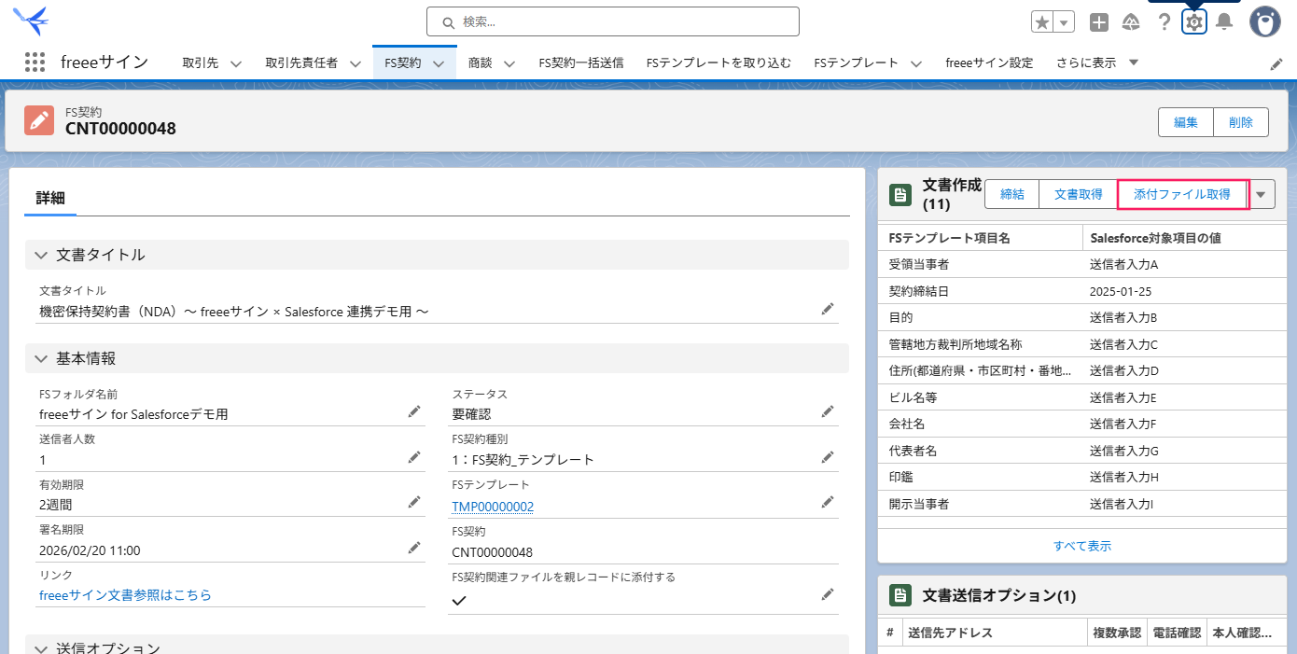Image resolution: width=1297 pixels, height=654 pixels.
Task: Open Notifications bell icon
Action: click(1224, 22)
